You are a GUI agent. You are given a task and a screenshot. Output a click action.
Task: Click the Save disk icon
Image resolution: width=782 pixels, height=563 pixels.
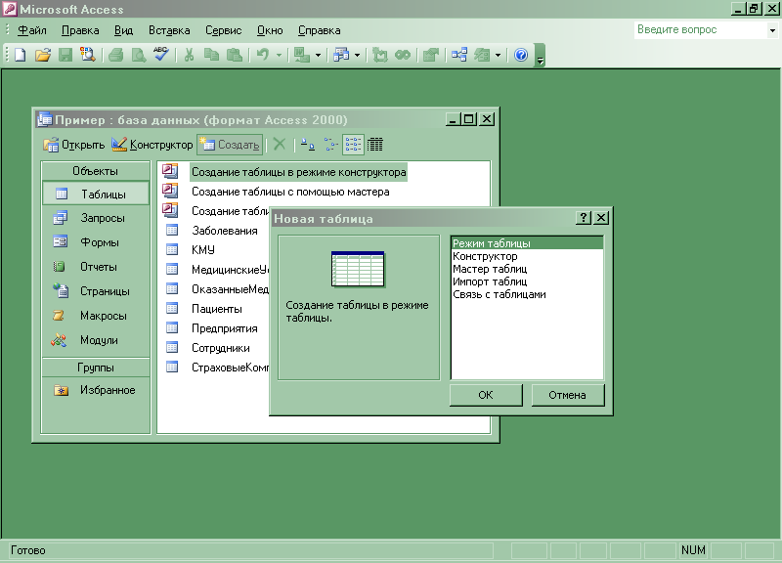(x=65, y=55)
